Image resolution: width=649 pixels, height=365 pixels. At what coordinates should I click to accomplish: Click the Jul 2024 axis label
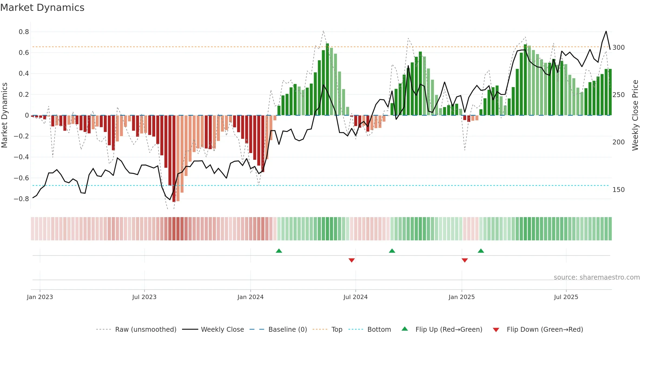[x=356, y=297]
